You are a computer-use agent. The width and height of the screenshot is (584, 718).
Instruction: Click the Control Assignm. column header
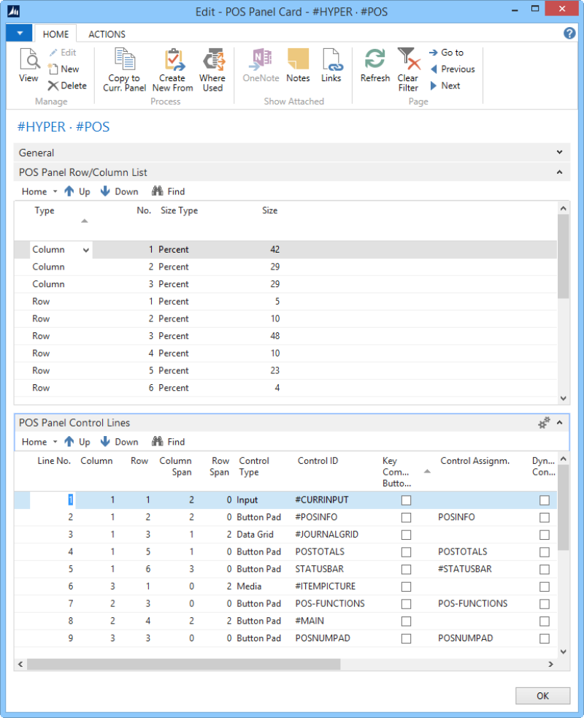(474, 461)
